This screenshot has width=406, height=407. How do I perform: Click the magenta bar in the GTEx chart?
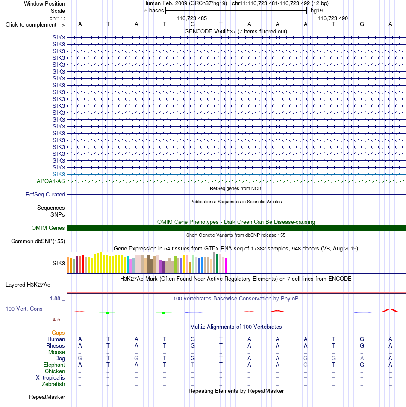click(227, 266)
